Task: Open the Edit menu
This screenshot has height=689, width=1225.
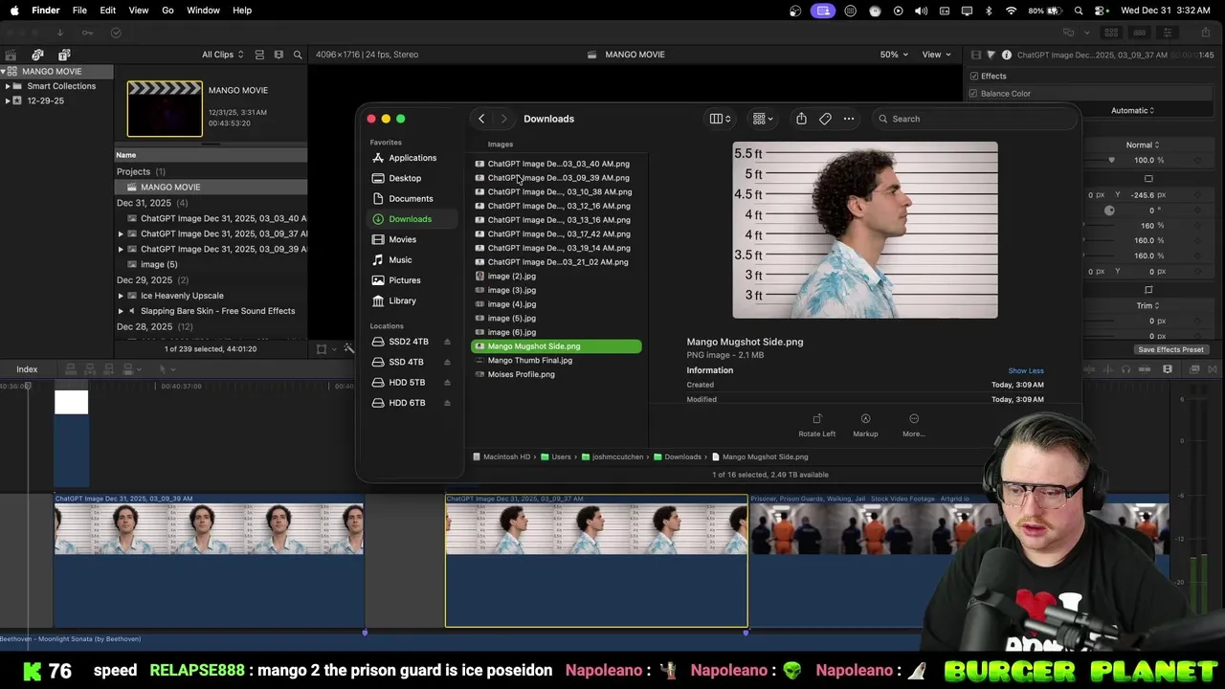Action: click(108, 11)
